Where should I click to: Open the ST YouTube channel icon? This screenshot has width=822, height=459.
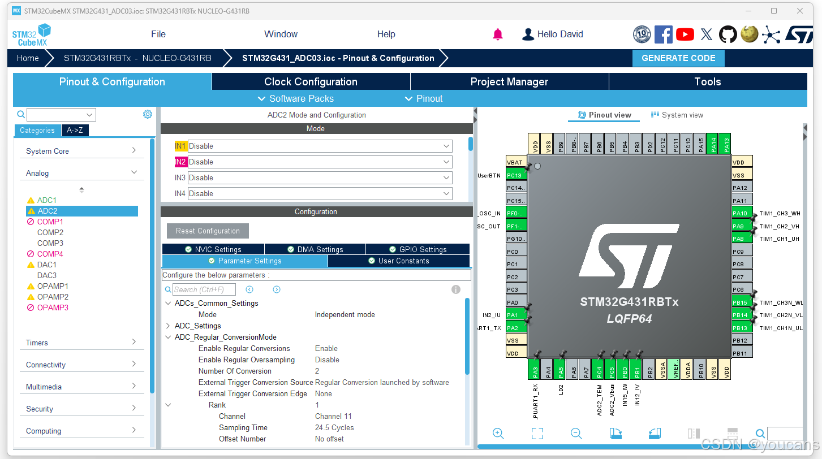point(685,34)
